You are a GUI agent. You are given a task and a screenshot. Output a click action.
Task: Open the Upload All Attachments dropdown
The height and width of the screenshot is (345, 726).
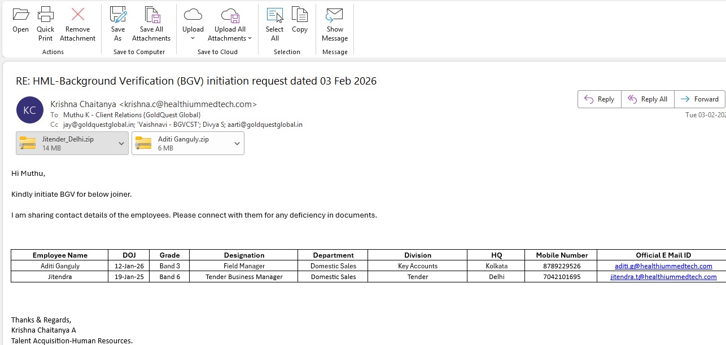[x=250, y=38]
